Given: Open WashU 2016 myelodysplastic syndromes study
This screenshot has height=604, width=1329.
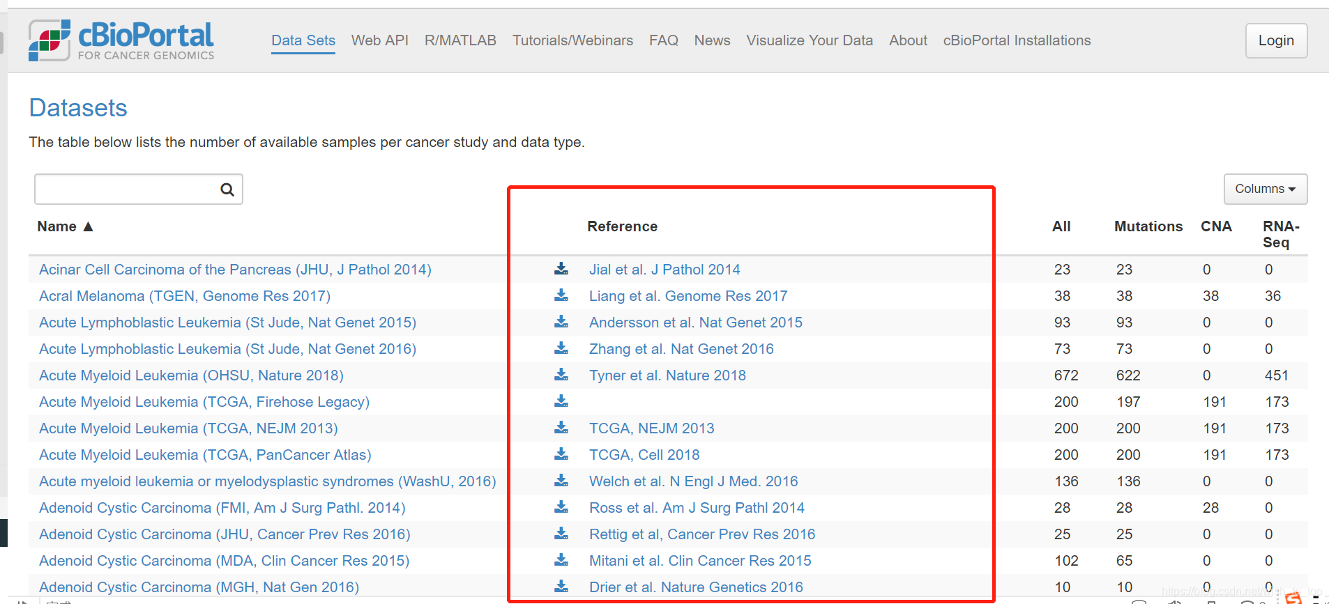Looking at the screenshot, I should [268, 481].
